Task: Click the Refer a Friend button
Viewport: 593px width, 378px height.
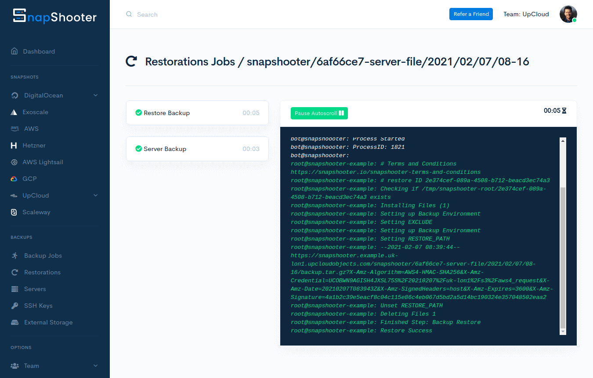Action: point(471,14)
